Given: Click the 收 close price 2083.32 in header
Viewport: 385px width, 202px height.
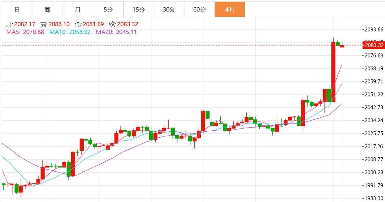Looking at the screenshot, I should point(128,25).
